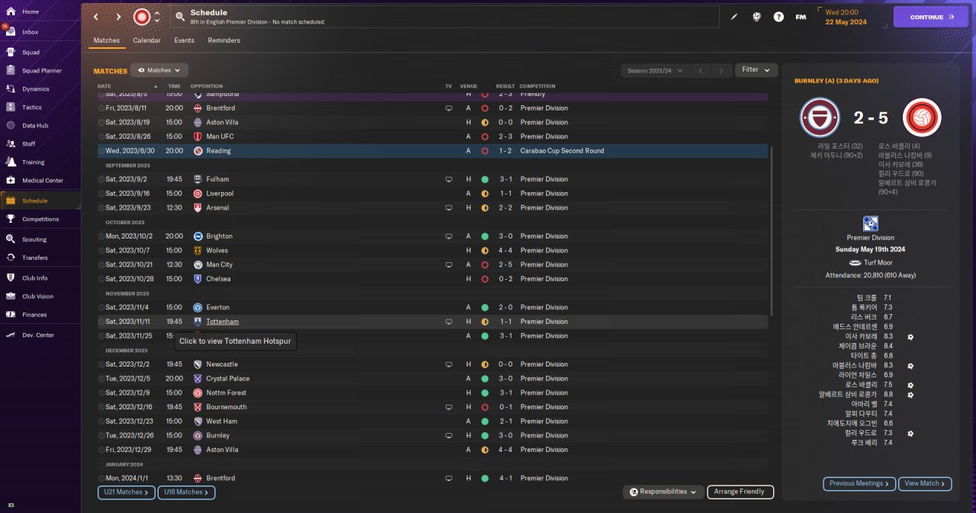This screenshot has height=513, width=976.
Task: Open the Dev. Center icon
Action: [11, 335]
